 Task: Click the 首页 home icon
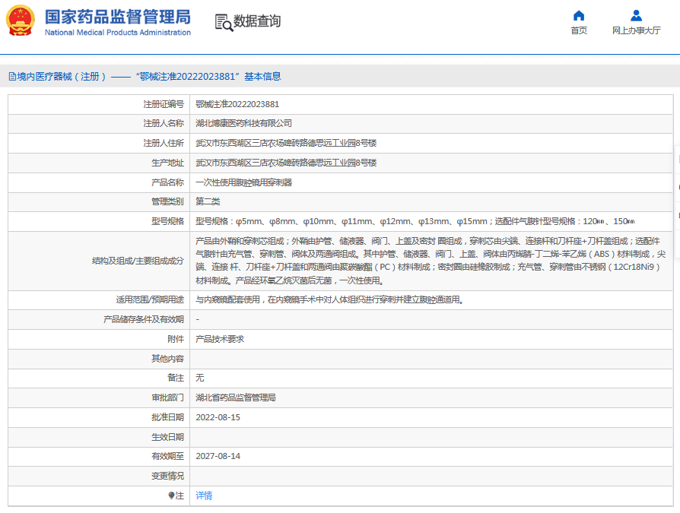(x=579, y=16)
